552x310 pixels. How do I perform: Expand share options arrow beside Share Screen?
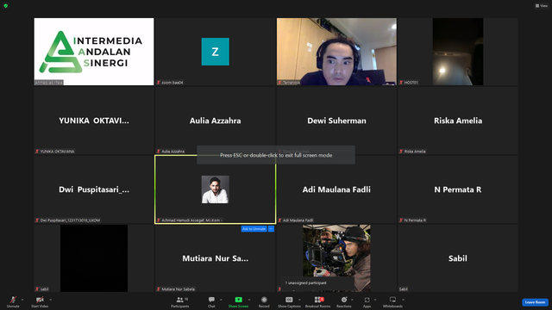tap(249, 300)
